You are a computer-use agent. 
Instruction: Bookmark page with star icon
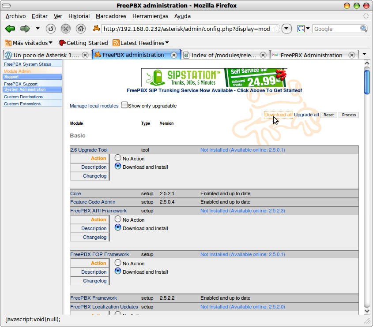(x=276, y=29)
